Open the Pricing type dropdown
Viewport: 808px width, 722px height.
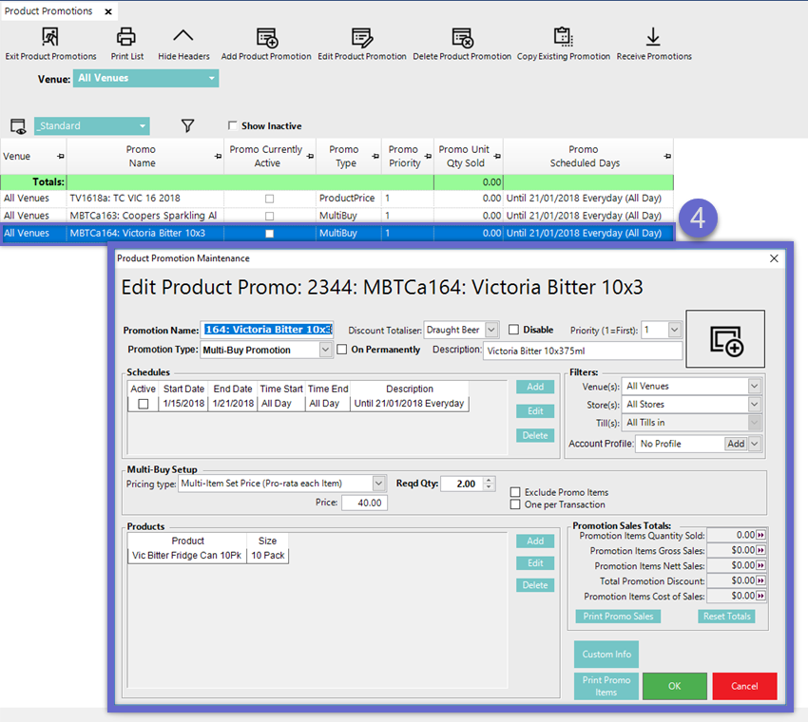[378, 484]
